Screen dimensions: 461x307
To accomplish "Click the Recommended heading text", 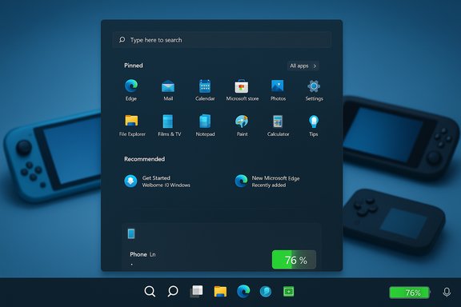I will click(x=144, y=159).
